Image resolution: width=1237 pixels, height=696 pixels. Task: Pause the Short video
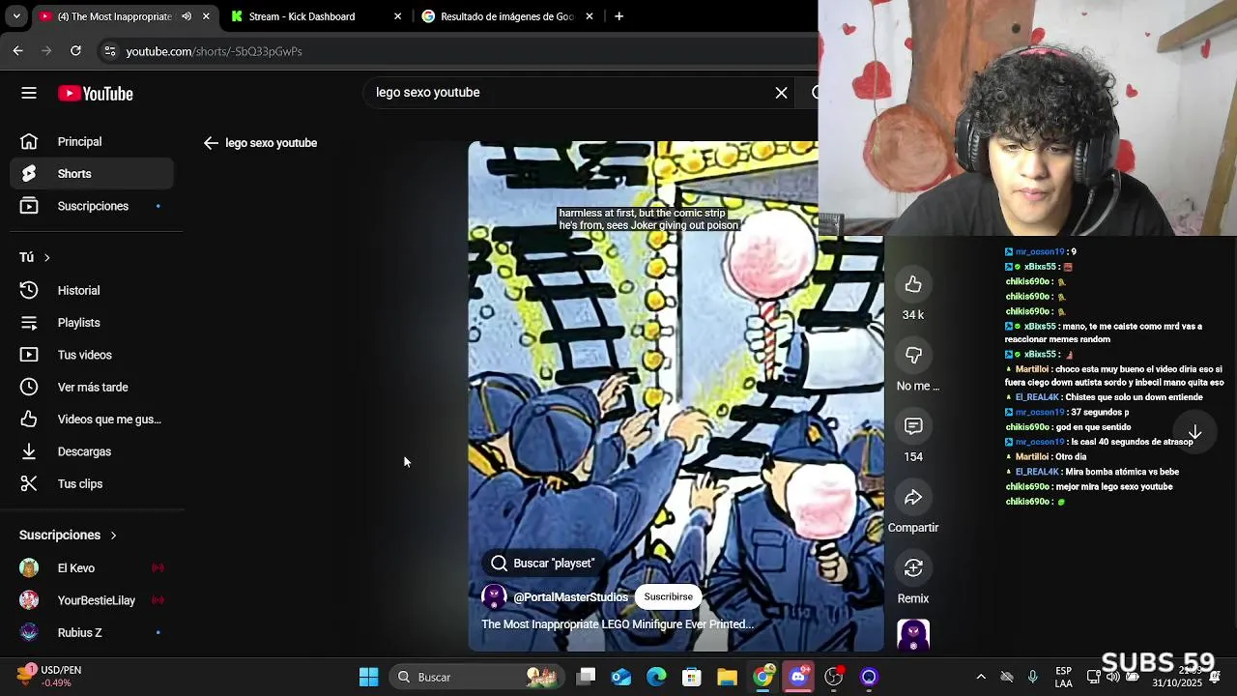click(x=676, y=396)
